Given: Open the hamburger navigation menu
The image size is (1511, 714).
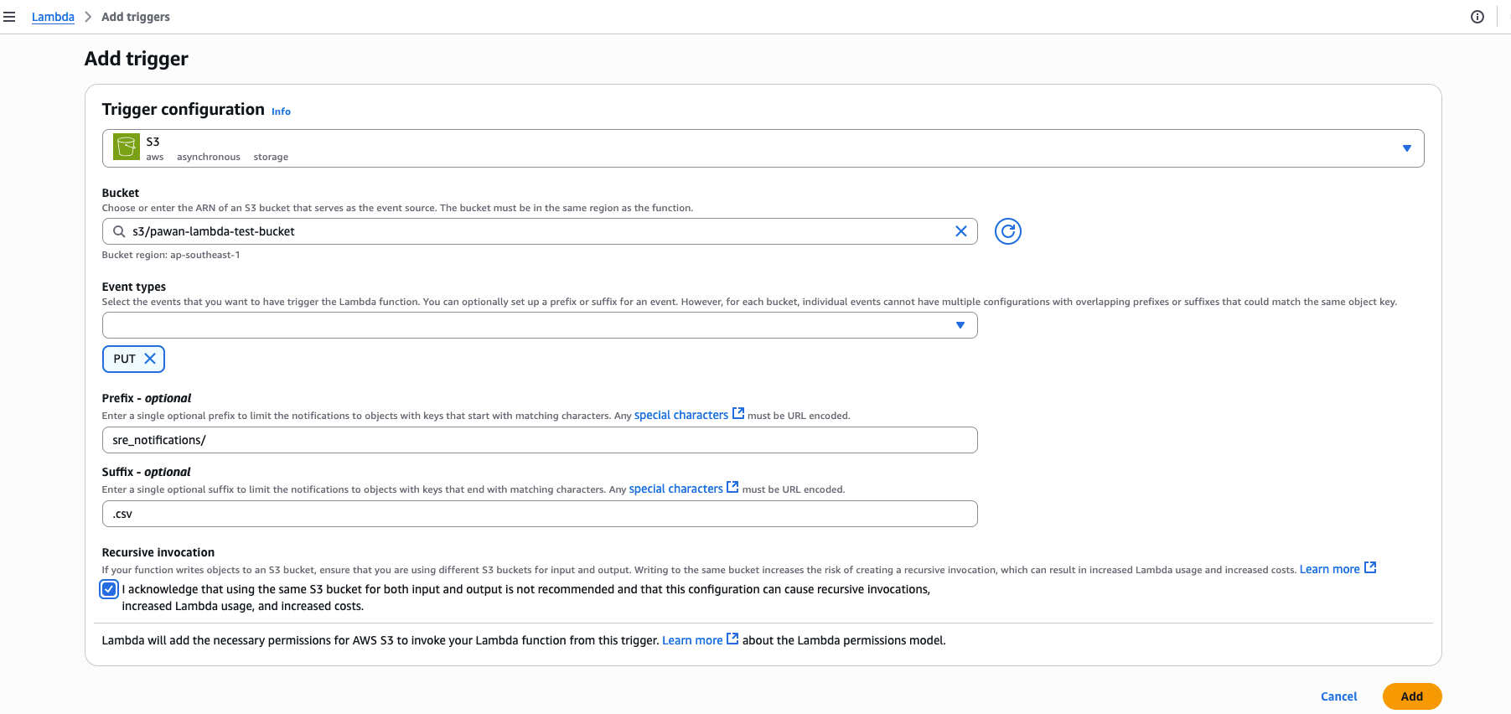Looking at the screenshot, I should point(9,17).
